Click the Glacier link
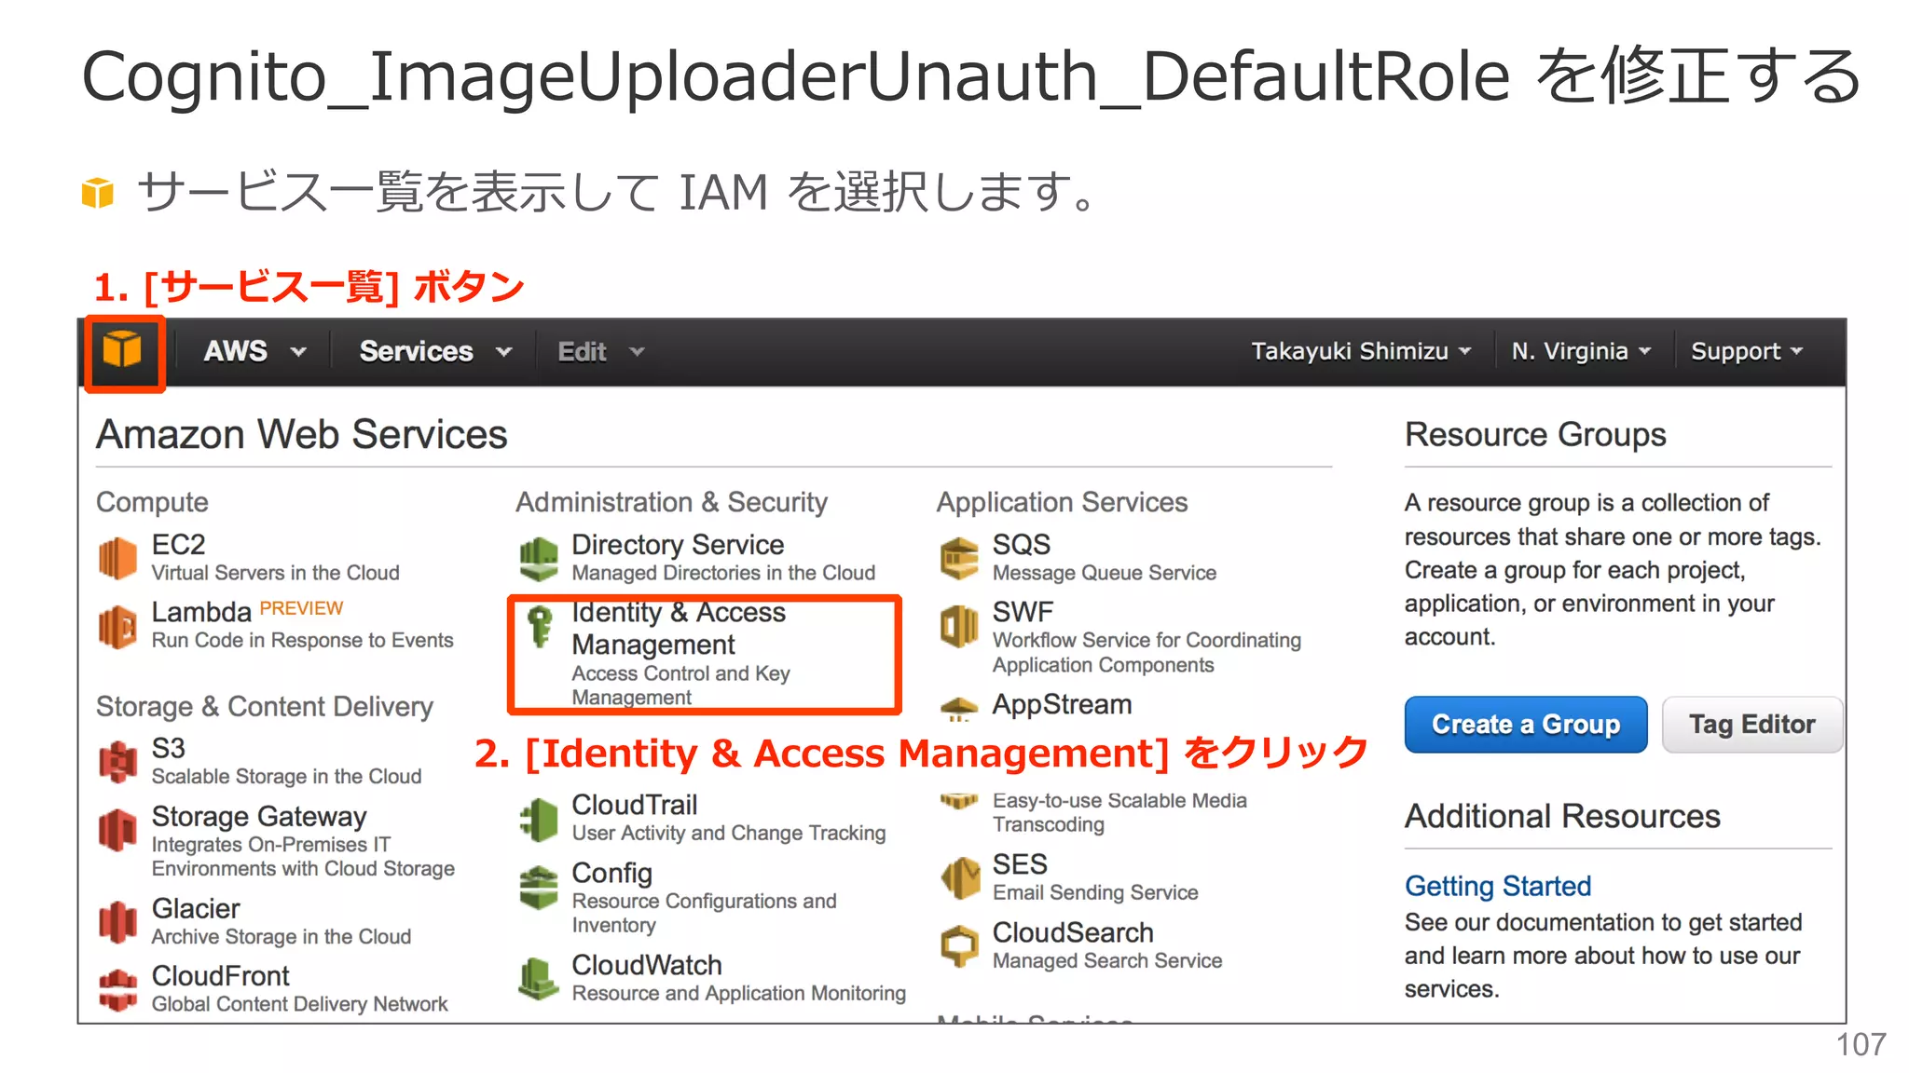1909x1073 pixels. [x=196, y=908]
